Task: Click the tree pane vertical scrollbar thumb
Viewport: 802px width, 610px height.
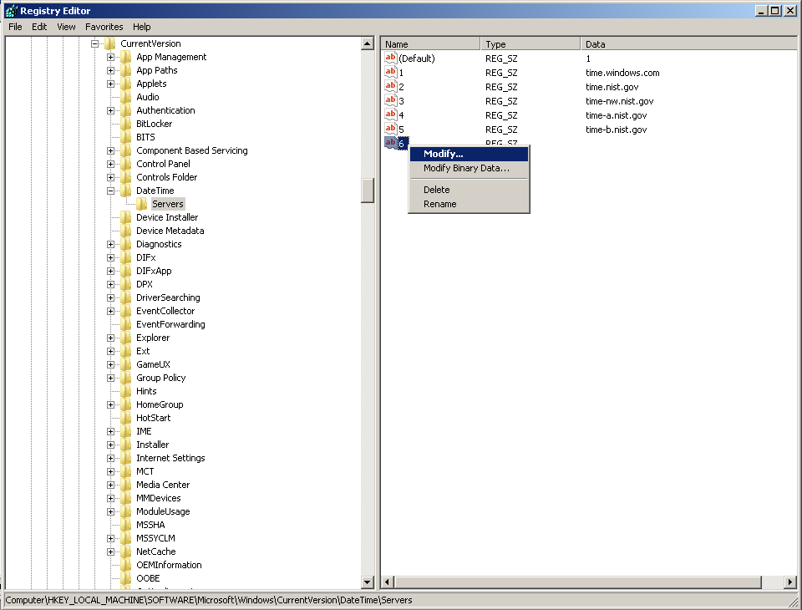Action: pos(368,191)
